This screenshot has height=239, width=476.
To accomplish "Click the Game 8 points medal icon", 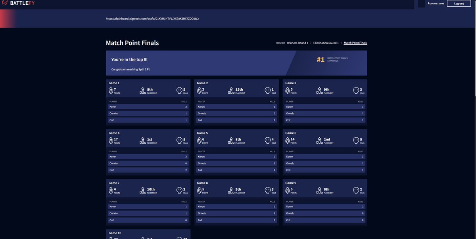I will (x=199, y=190).
